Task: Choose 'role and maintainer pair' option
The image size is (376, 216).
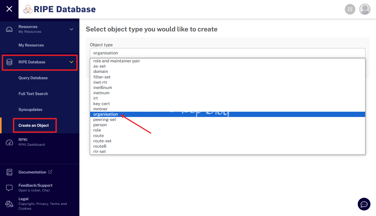Action: pos(228,61)
